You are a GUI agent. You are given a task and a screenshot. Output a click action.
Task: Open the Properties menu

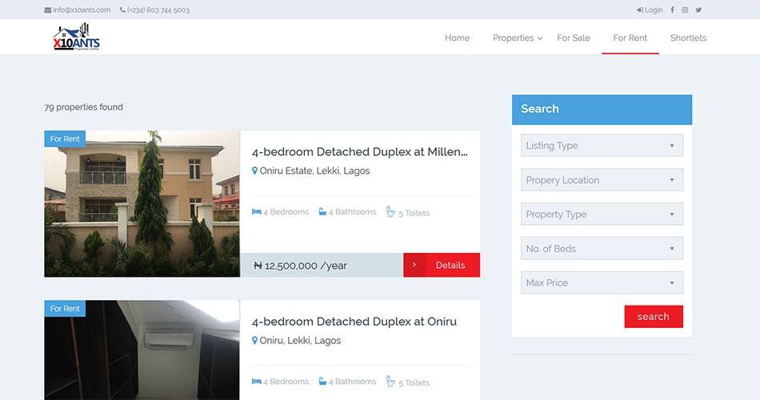[517, 38]
